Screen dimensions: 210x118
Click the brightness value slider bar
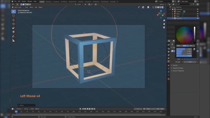click(195, 35)
